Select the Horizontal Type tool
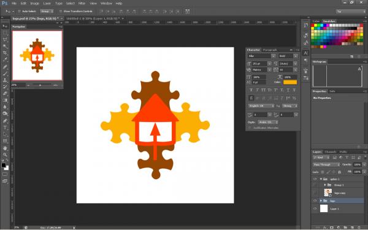The width and height of the screenshot is (368, 230). pyautogui.click(x=5, y=128)
